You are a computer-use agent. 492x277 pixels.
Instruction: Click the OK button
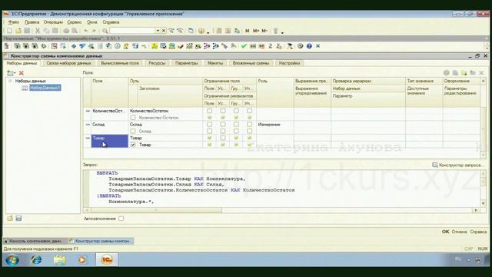(445, 232)
